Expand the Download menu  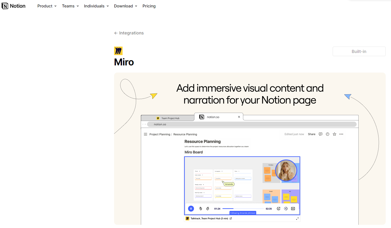(x=125, y=6)
